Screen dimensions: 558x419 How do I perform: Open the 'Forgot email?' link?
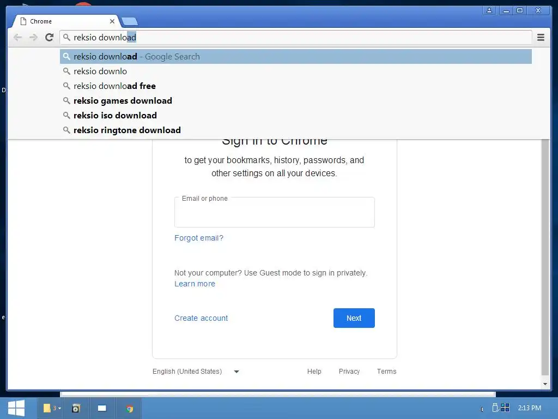point(198,238)
